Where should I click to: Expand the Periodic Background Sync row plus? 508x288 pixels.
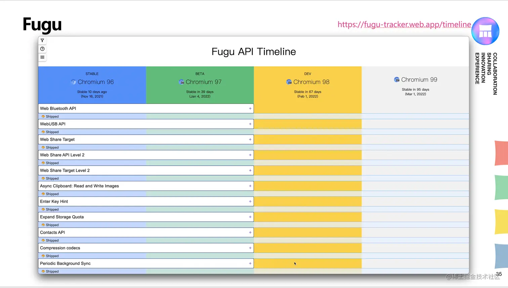tap(250, 264)
